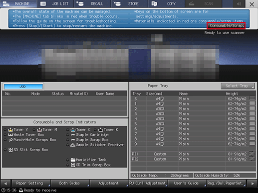Click the User Name column header

105,94
